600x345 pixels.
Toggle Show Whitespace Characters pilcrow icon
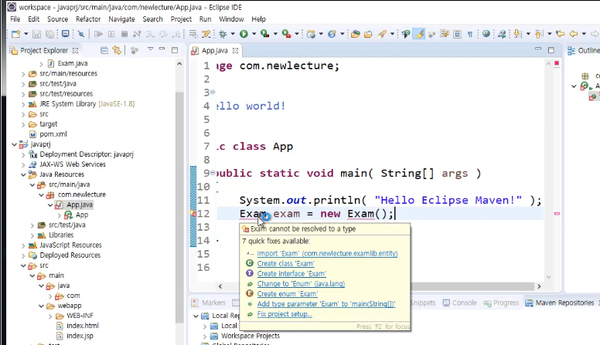[470, 34]
